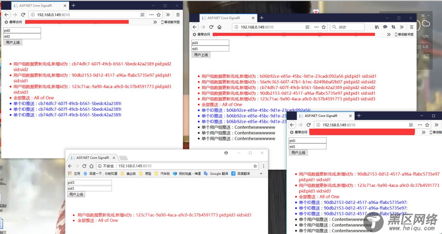Expand toolbar overflow chevron next to star in pid2 Firefox
442x234 pixels.
pos(168,15)
